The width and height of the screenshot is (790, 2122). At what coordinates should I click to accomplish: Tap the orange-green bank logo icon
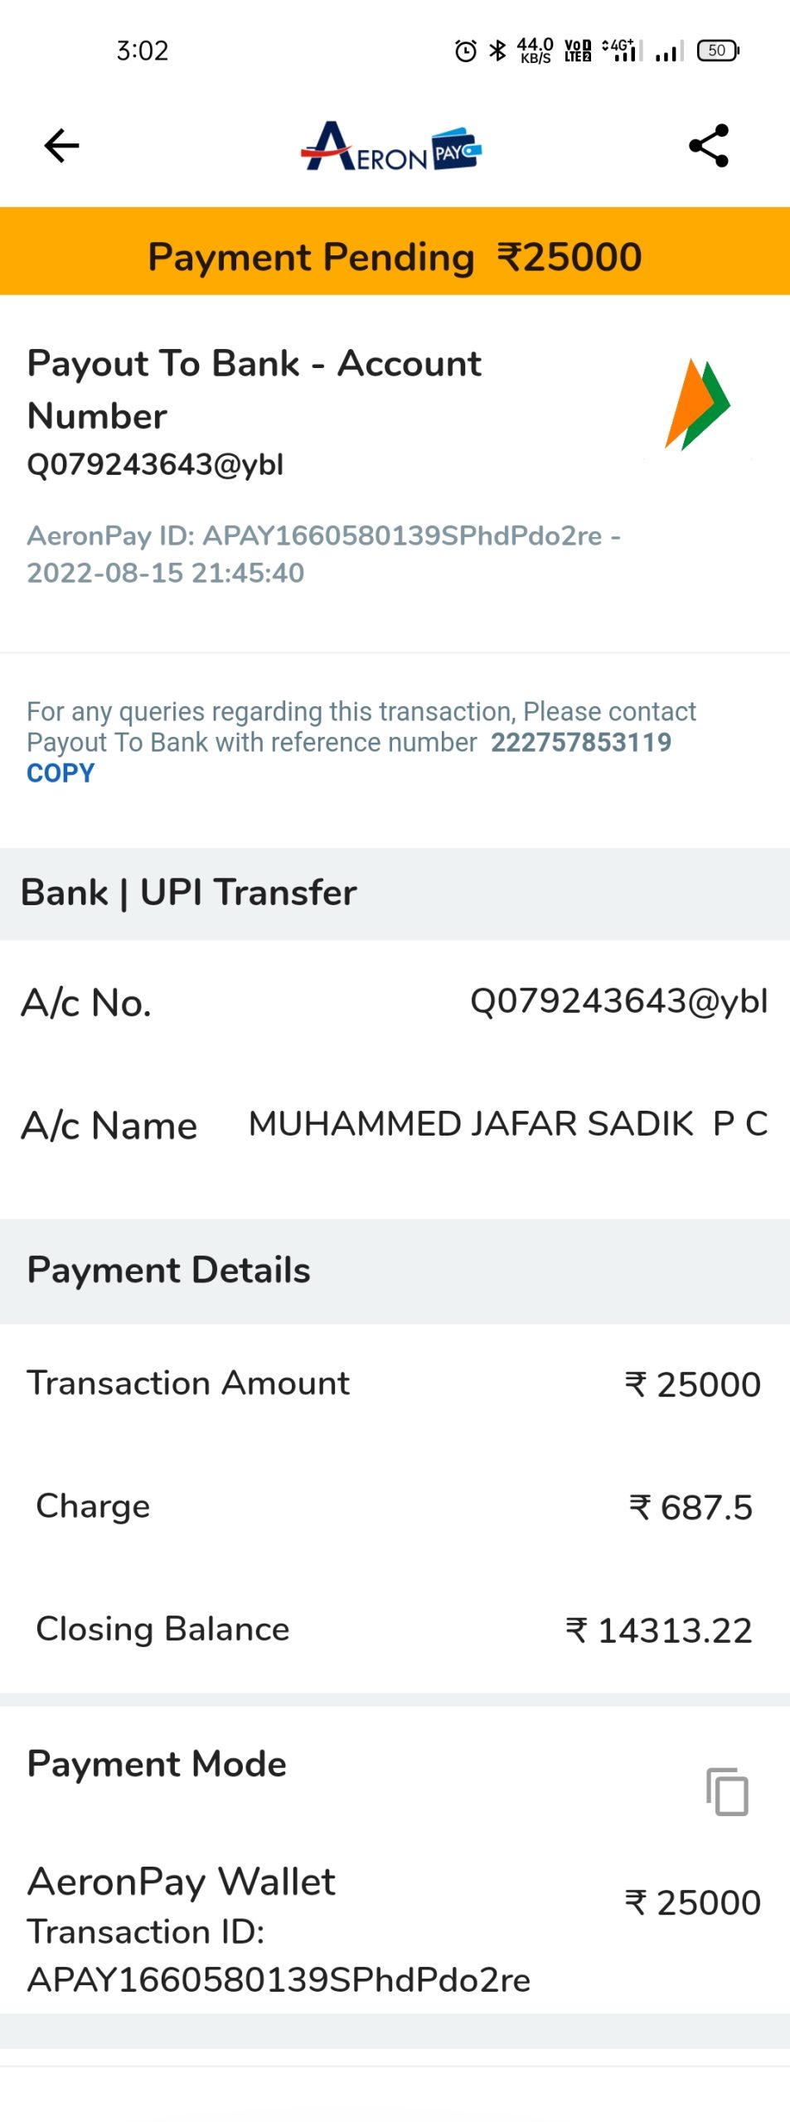pos(697,405)
